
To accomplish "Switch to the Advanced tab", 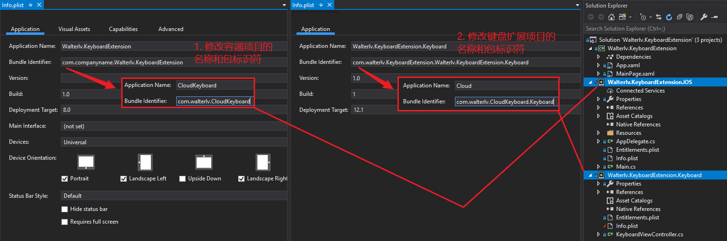I will click(171, 29).
